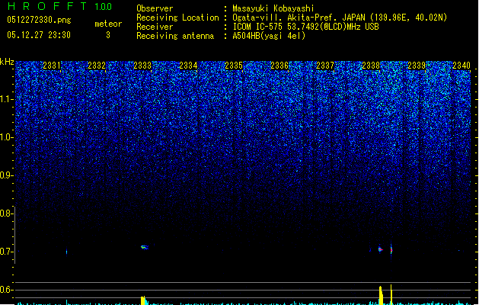
Task: Click the 0.7 kHz axis label
Action: [x=7, y=252]
